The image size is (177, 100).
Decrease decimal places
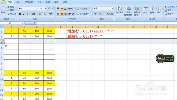click(112, 14)
